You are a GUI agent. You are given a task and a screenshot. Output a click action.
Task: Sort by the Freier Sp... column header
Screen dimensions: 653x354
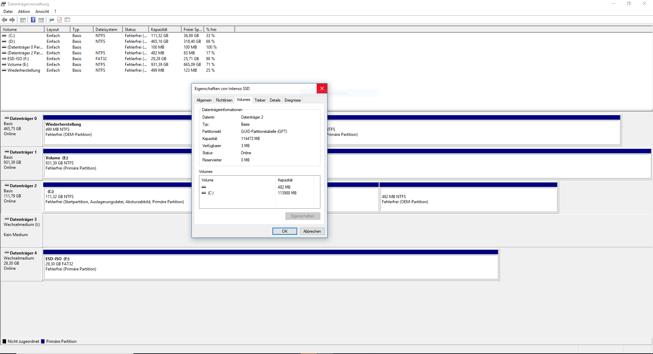pos(193,30)
